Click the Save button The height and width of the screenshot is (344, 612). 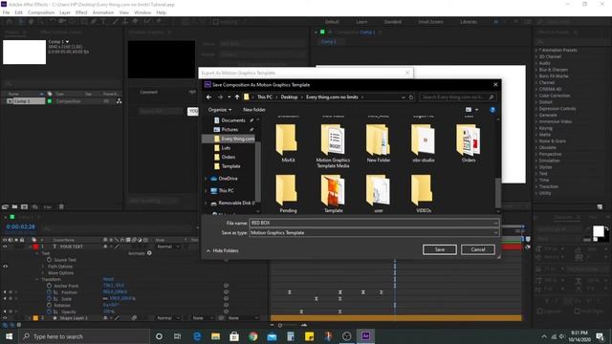tap(440, 249)
